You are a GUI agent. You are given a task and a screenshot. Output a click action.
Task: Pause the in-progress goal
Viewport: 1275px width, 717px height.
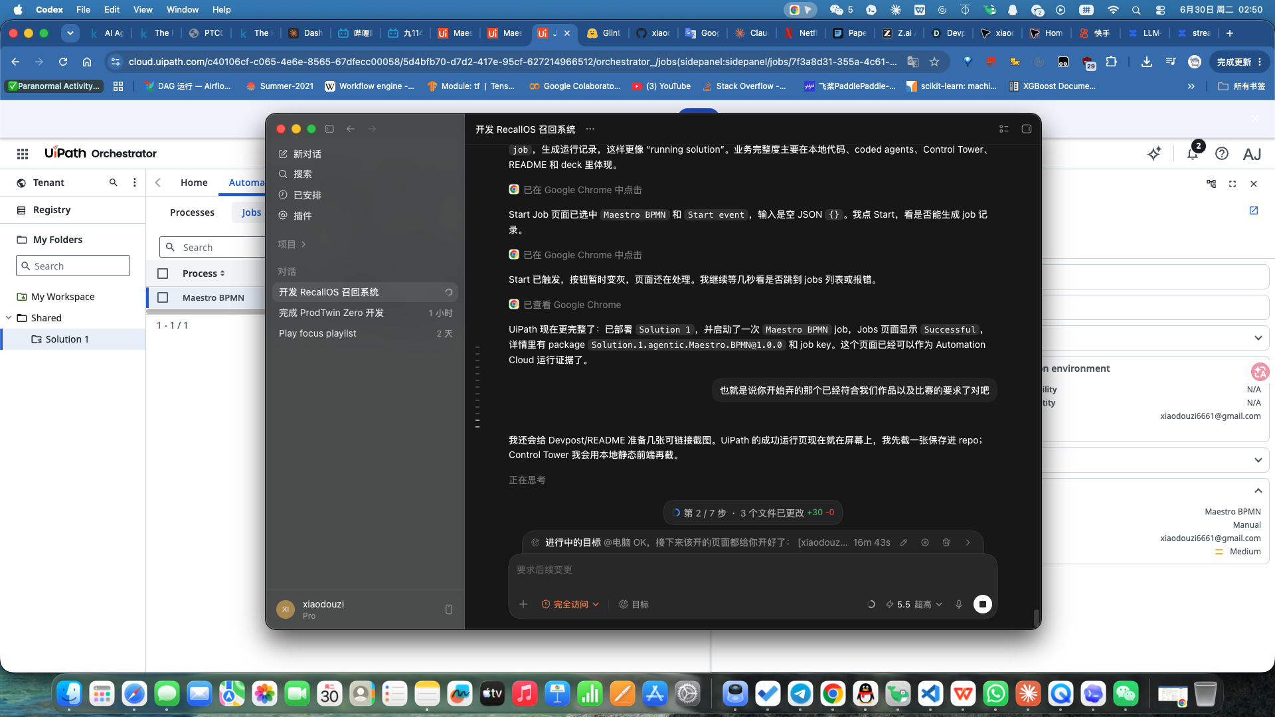[925, 542]
